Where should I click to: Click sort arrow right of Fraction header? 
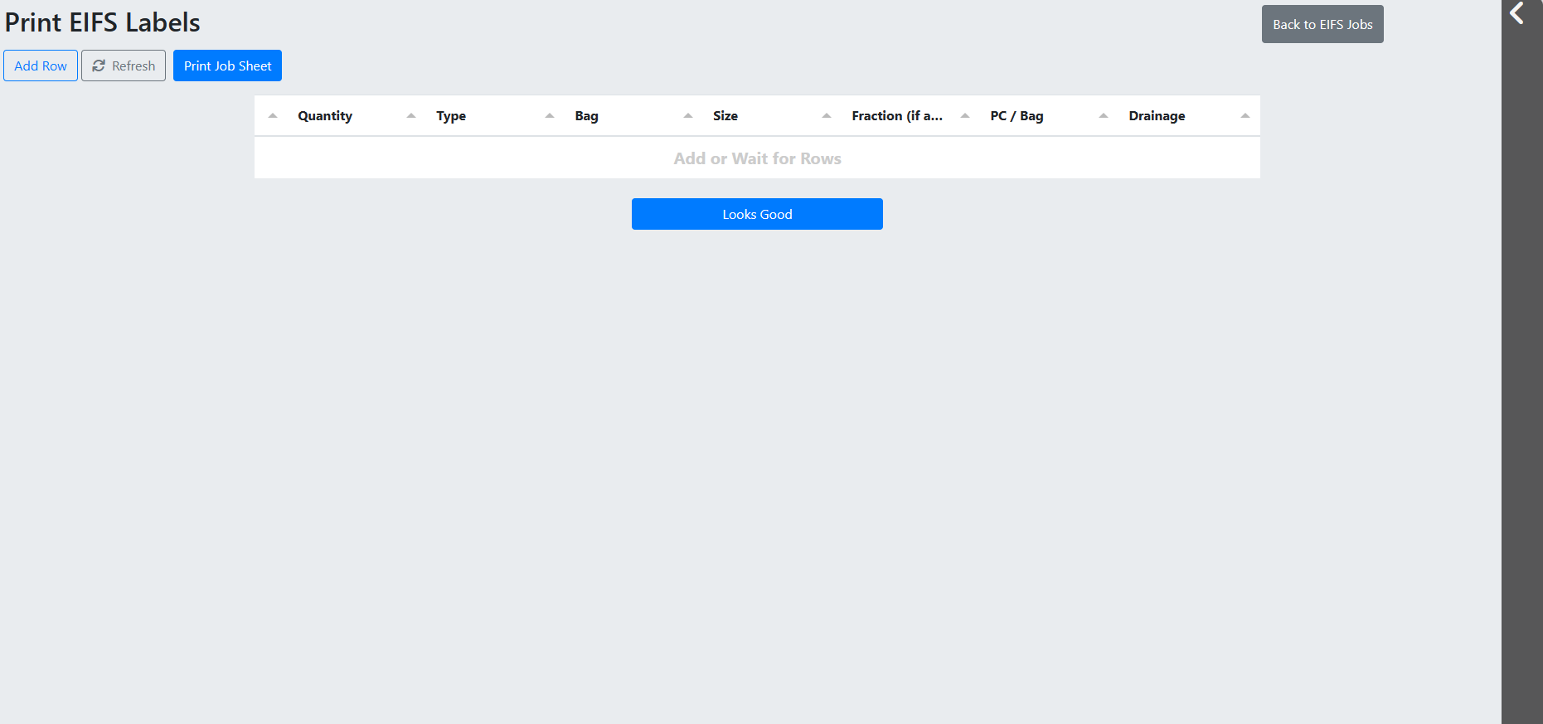click(x=965, y=116)
